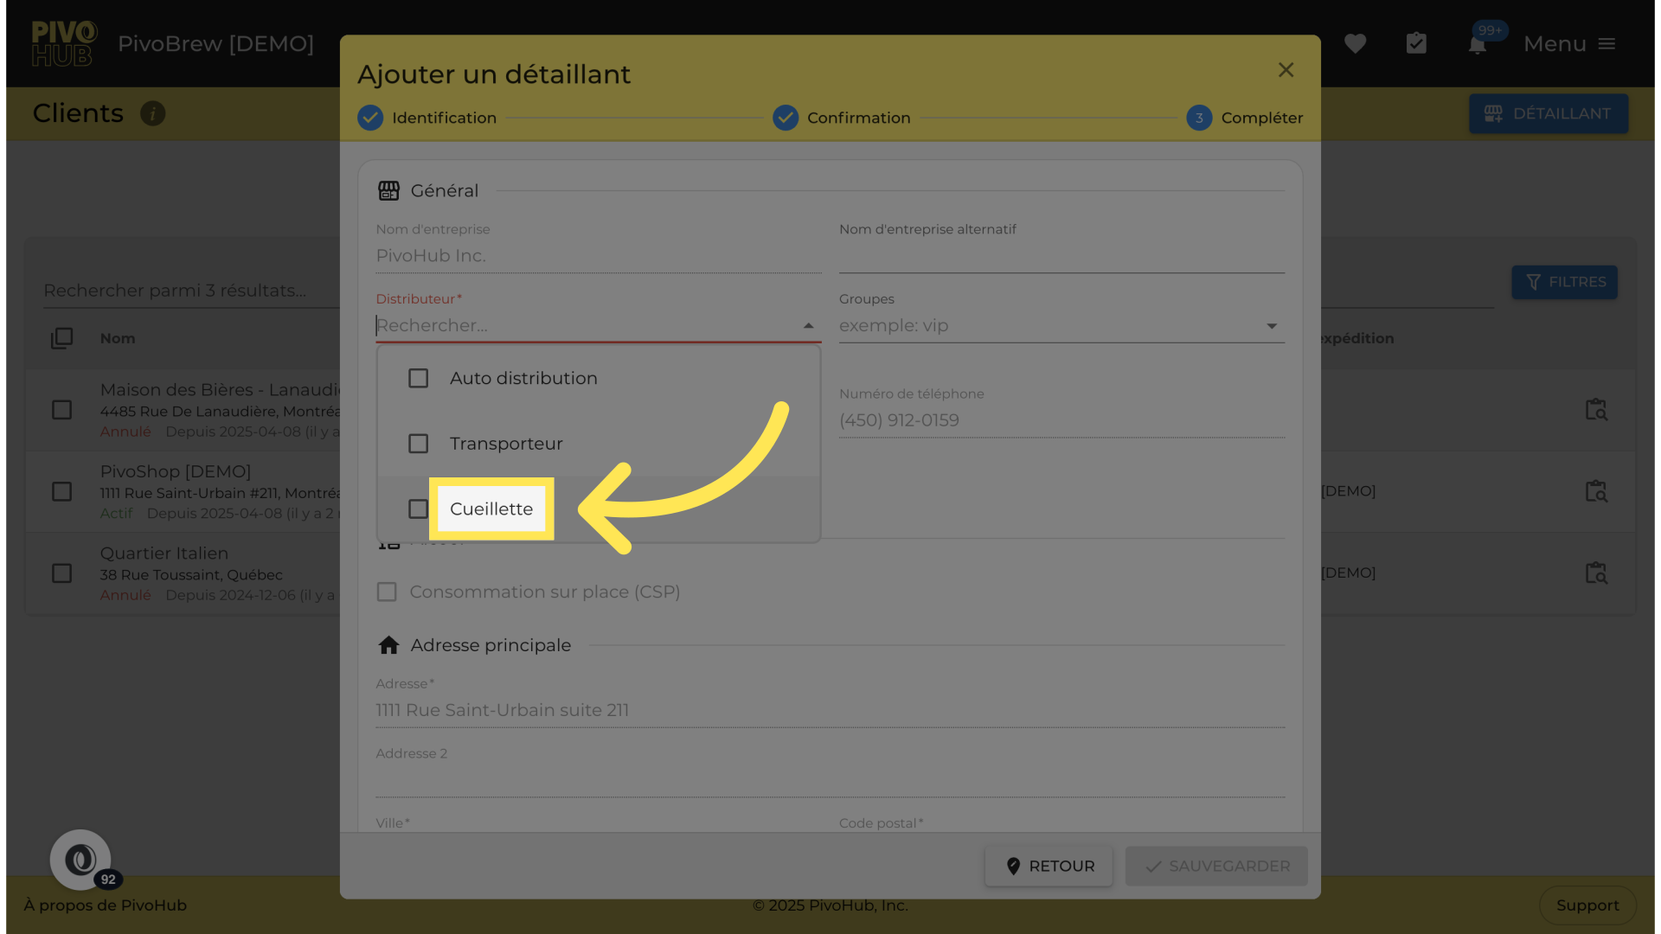The width and height of the screenshot is (1661, 934).
Task: Tick the Transporteur checkbox
Action: tap(419, 444)
